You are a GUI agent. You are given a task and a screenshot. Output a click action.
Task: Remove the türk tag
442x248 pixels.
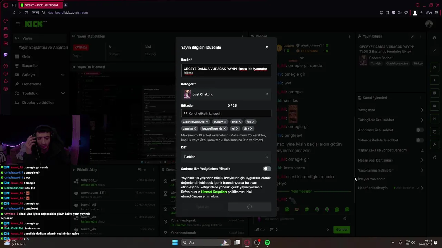point(251,128)
